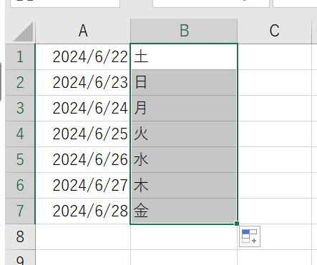Select row 8 header
The image size is (317, 265).
(x=20, y=236)
